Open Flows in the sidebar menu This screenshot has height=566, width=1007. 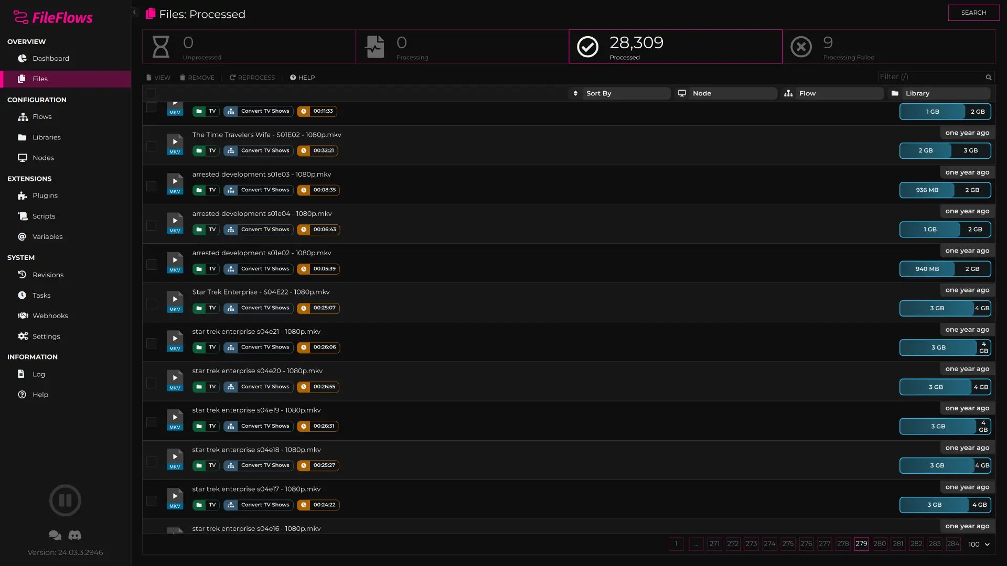(x=42, y=116)
